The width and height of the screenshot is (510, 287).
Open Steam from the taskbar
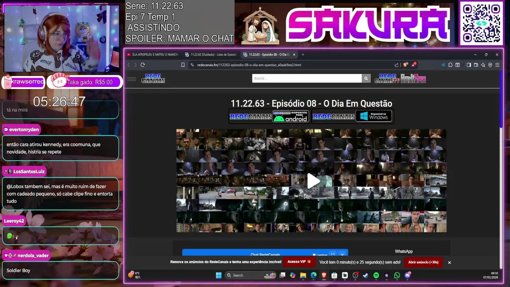click(365, 275)
